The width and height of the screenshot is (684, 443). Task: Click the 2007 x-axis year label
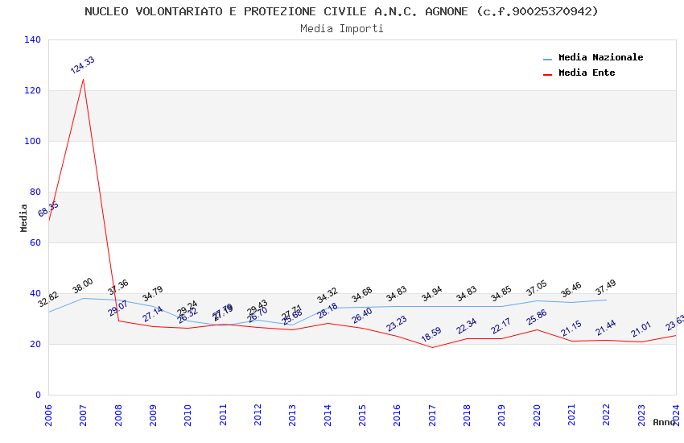[x=83, y=415]
